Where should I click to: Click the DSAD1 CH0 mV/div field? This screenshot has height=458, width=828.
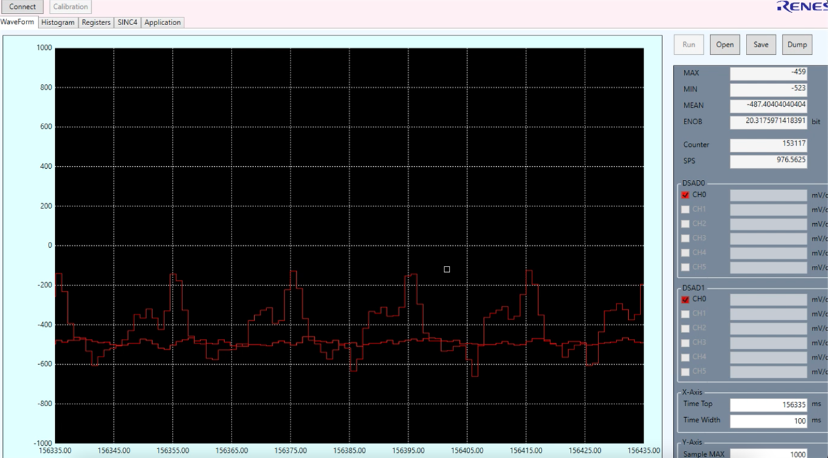pyautogui.click(x=768, y=300)
